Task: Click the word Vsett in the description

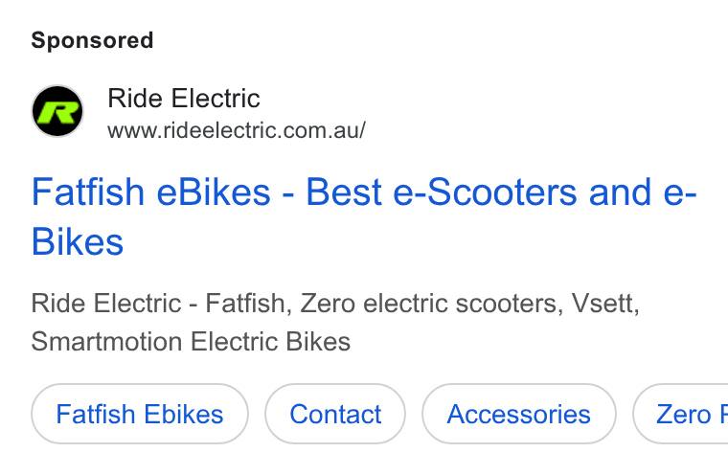Action: click(x=605, y=304)
